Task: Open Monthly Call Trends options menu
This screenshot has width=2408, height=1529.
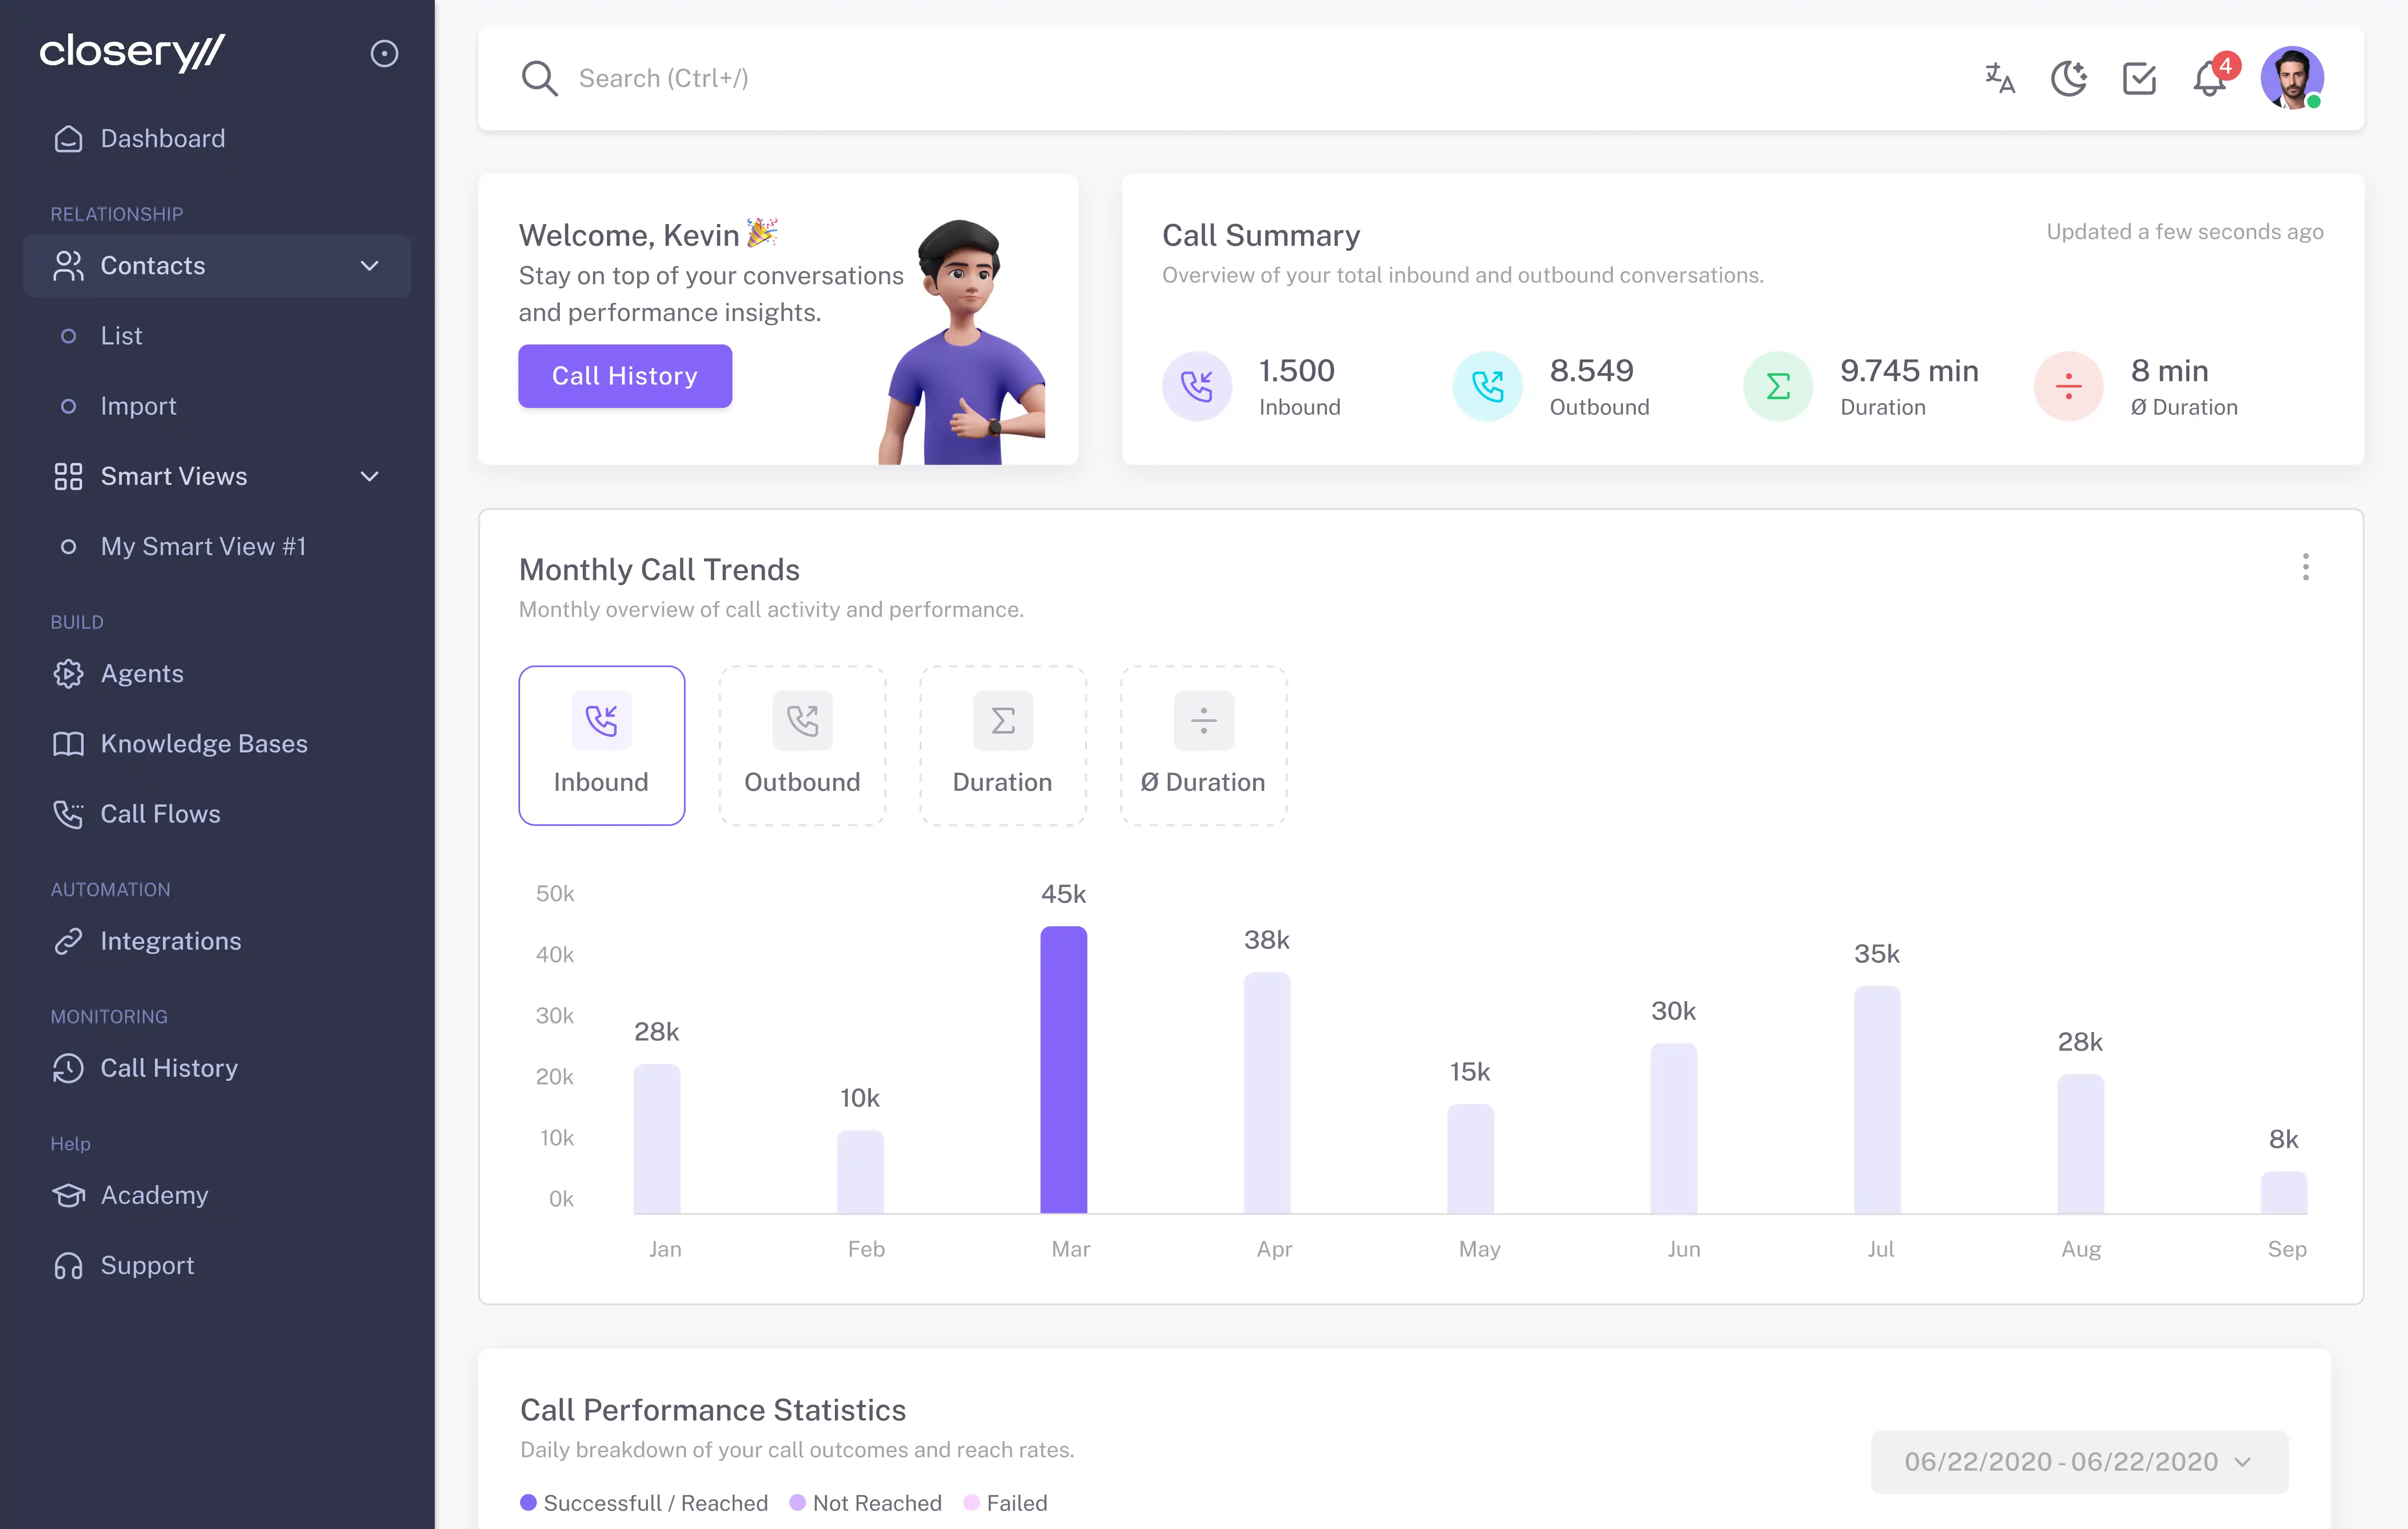Action: click(2305, 567)
